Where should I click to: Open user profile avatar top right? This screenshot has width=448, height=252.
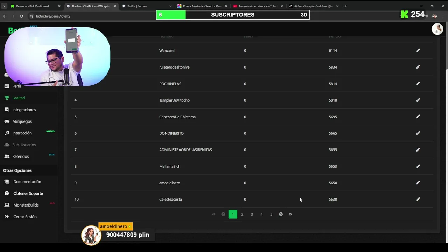[437, 29]
